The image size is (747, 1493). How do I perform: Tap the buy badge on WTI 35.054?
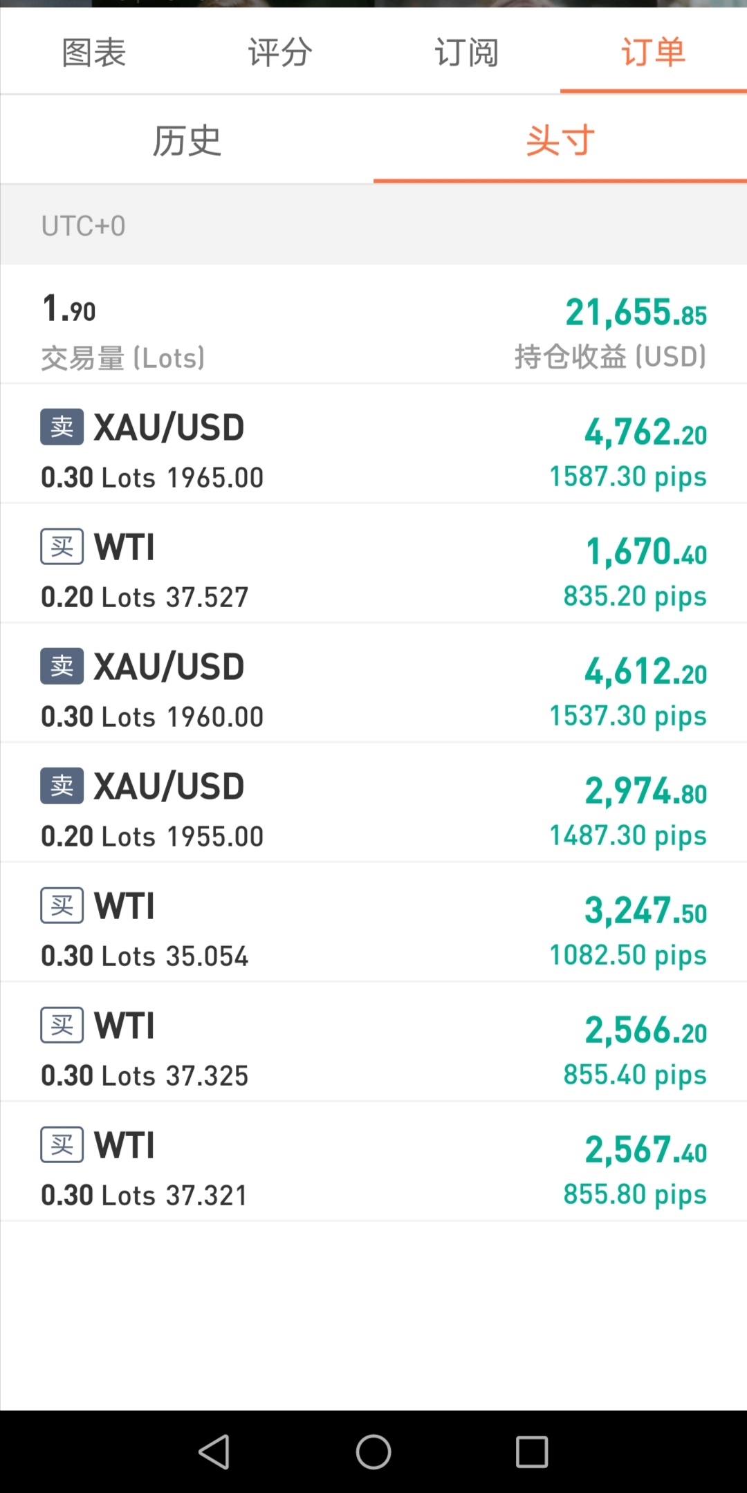(62, 905)
